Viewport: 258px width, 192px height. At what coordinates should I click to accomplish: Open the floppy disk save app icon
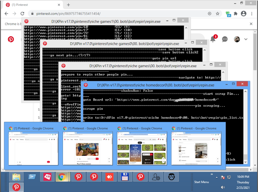click(x=125, y=177)
